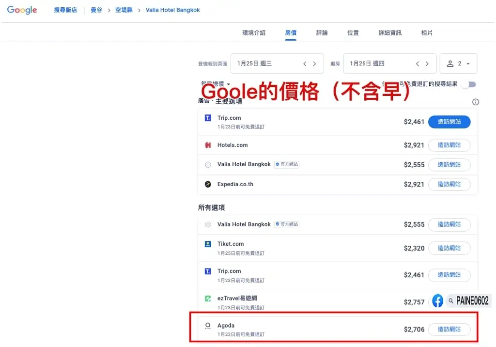Open the guest count dropdown arrow
Screen dimensions: 496x347
click(x=468, y=64)
